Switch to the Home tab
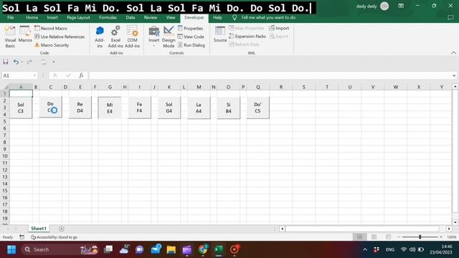Screen dimensions: 459x258 (x=32, y=17)
